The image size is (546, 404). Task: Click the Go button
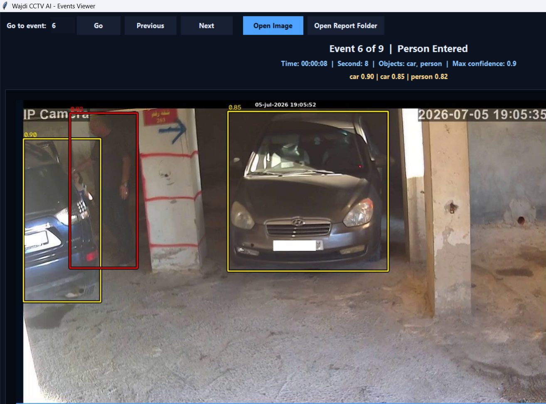point(98,26)
